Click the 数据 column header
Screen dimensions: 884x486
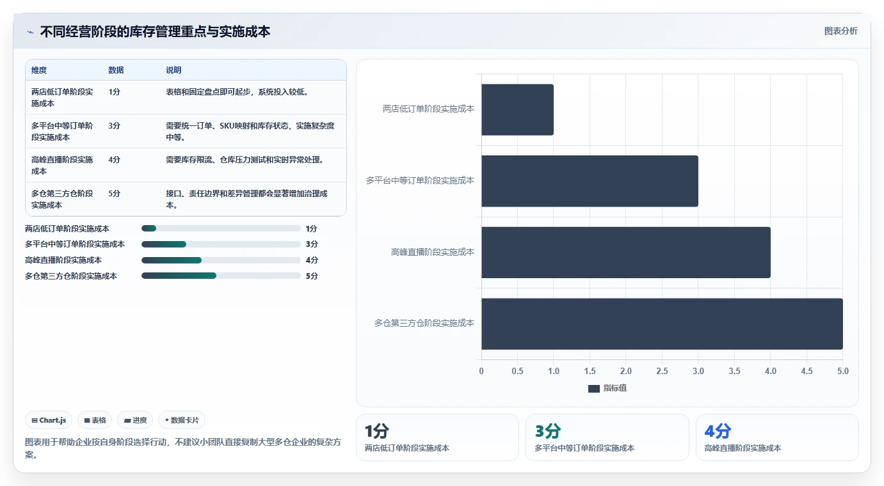(x=116, y=70)
